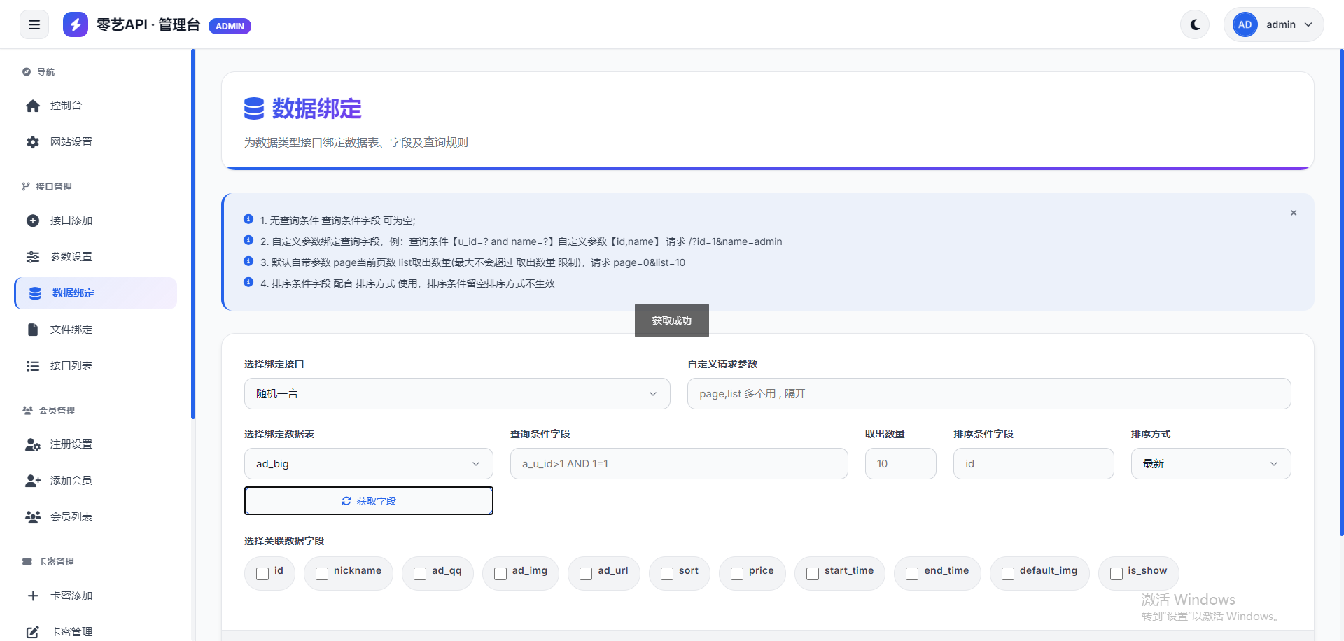Click the file icon for 文件绑定
Image resolution: width=1344 pixels, height=641 pixels.
click(x=33, y=330)
